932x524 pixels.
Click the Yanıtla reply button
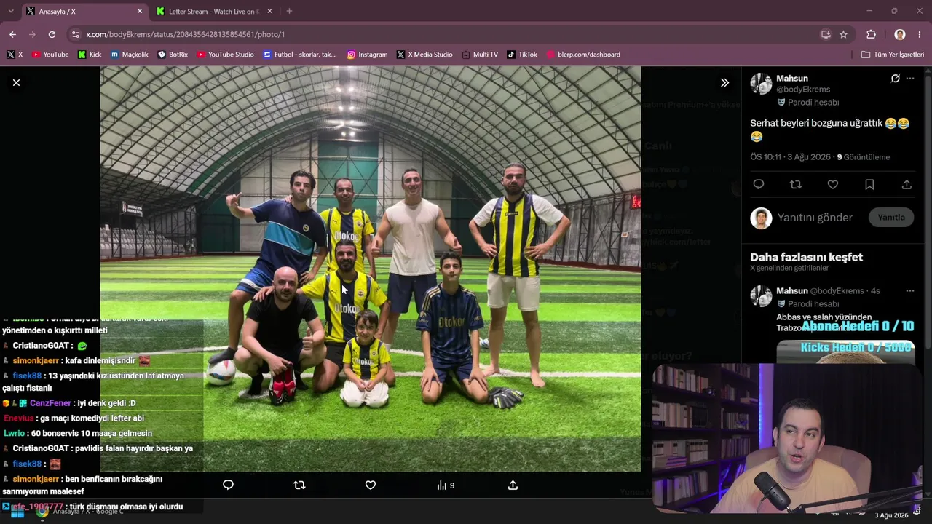point(891,218)
